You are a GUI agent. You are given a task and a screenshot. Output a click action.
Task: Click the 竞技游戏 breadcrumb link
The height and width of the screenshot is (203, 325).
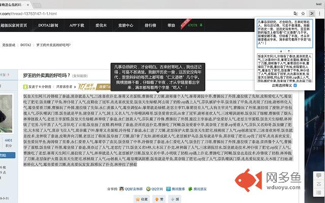coord(9,45)
